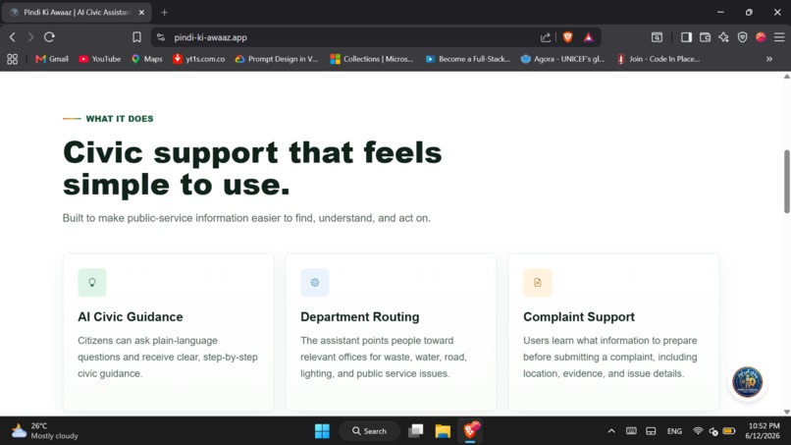
Task: Go back to the previous page
Action: tap(13, 37)
